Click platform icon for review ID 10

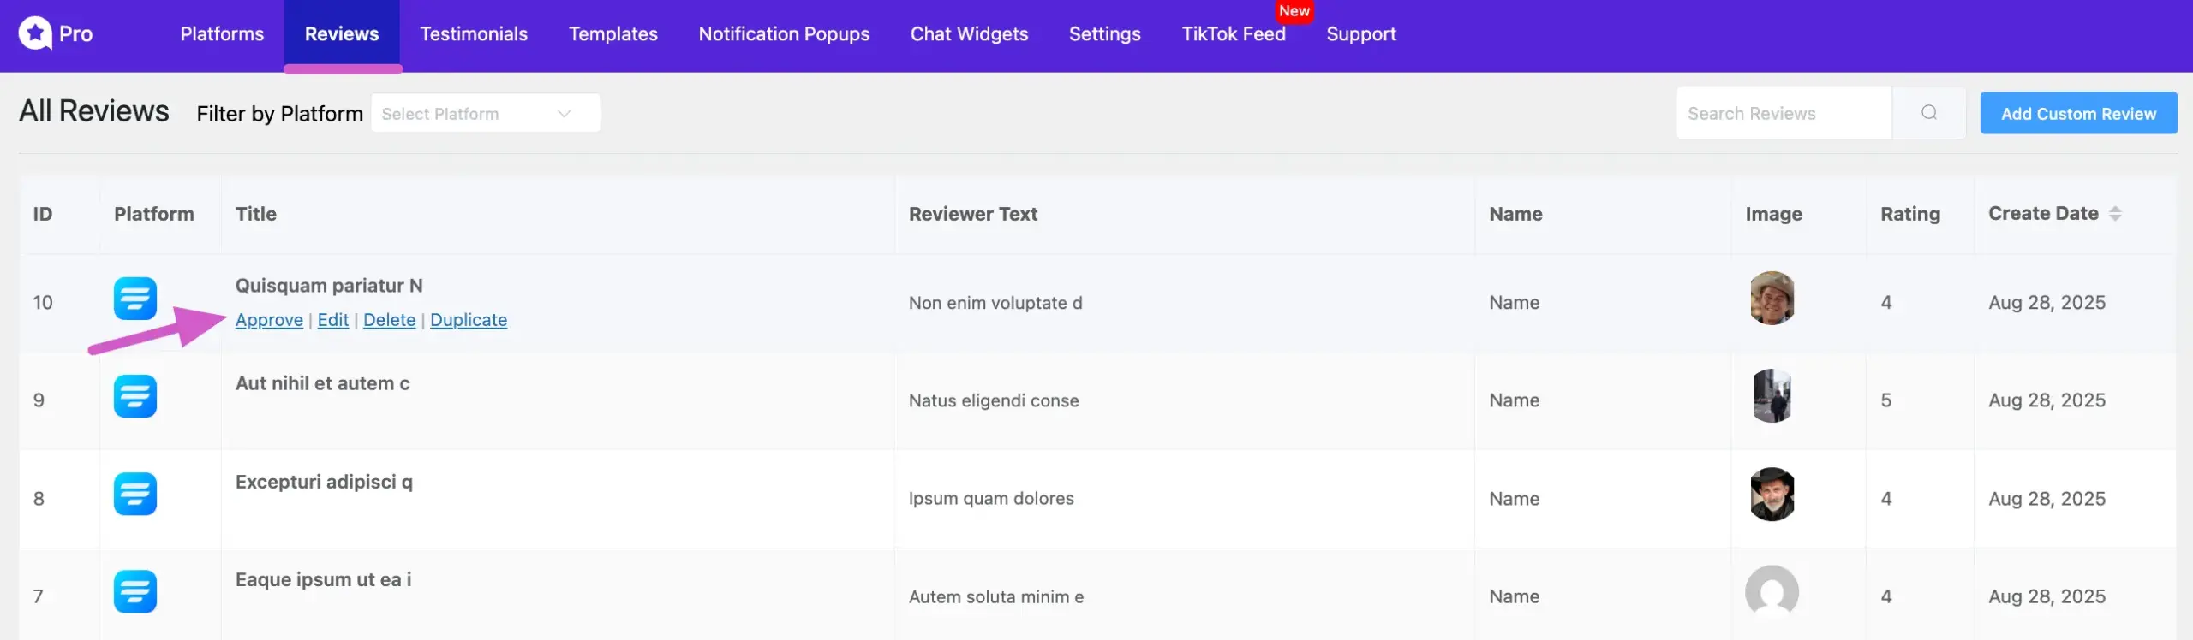tap(135, 299)
